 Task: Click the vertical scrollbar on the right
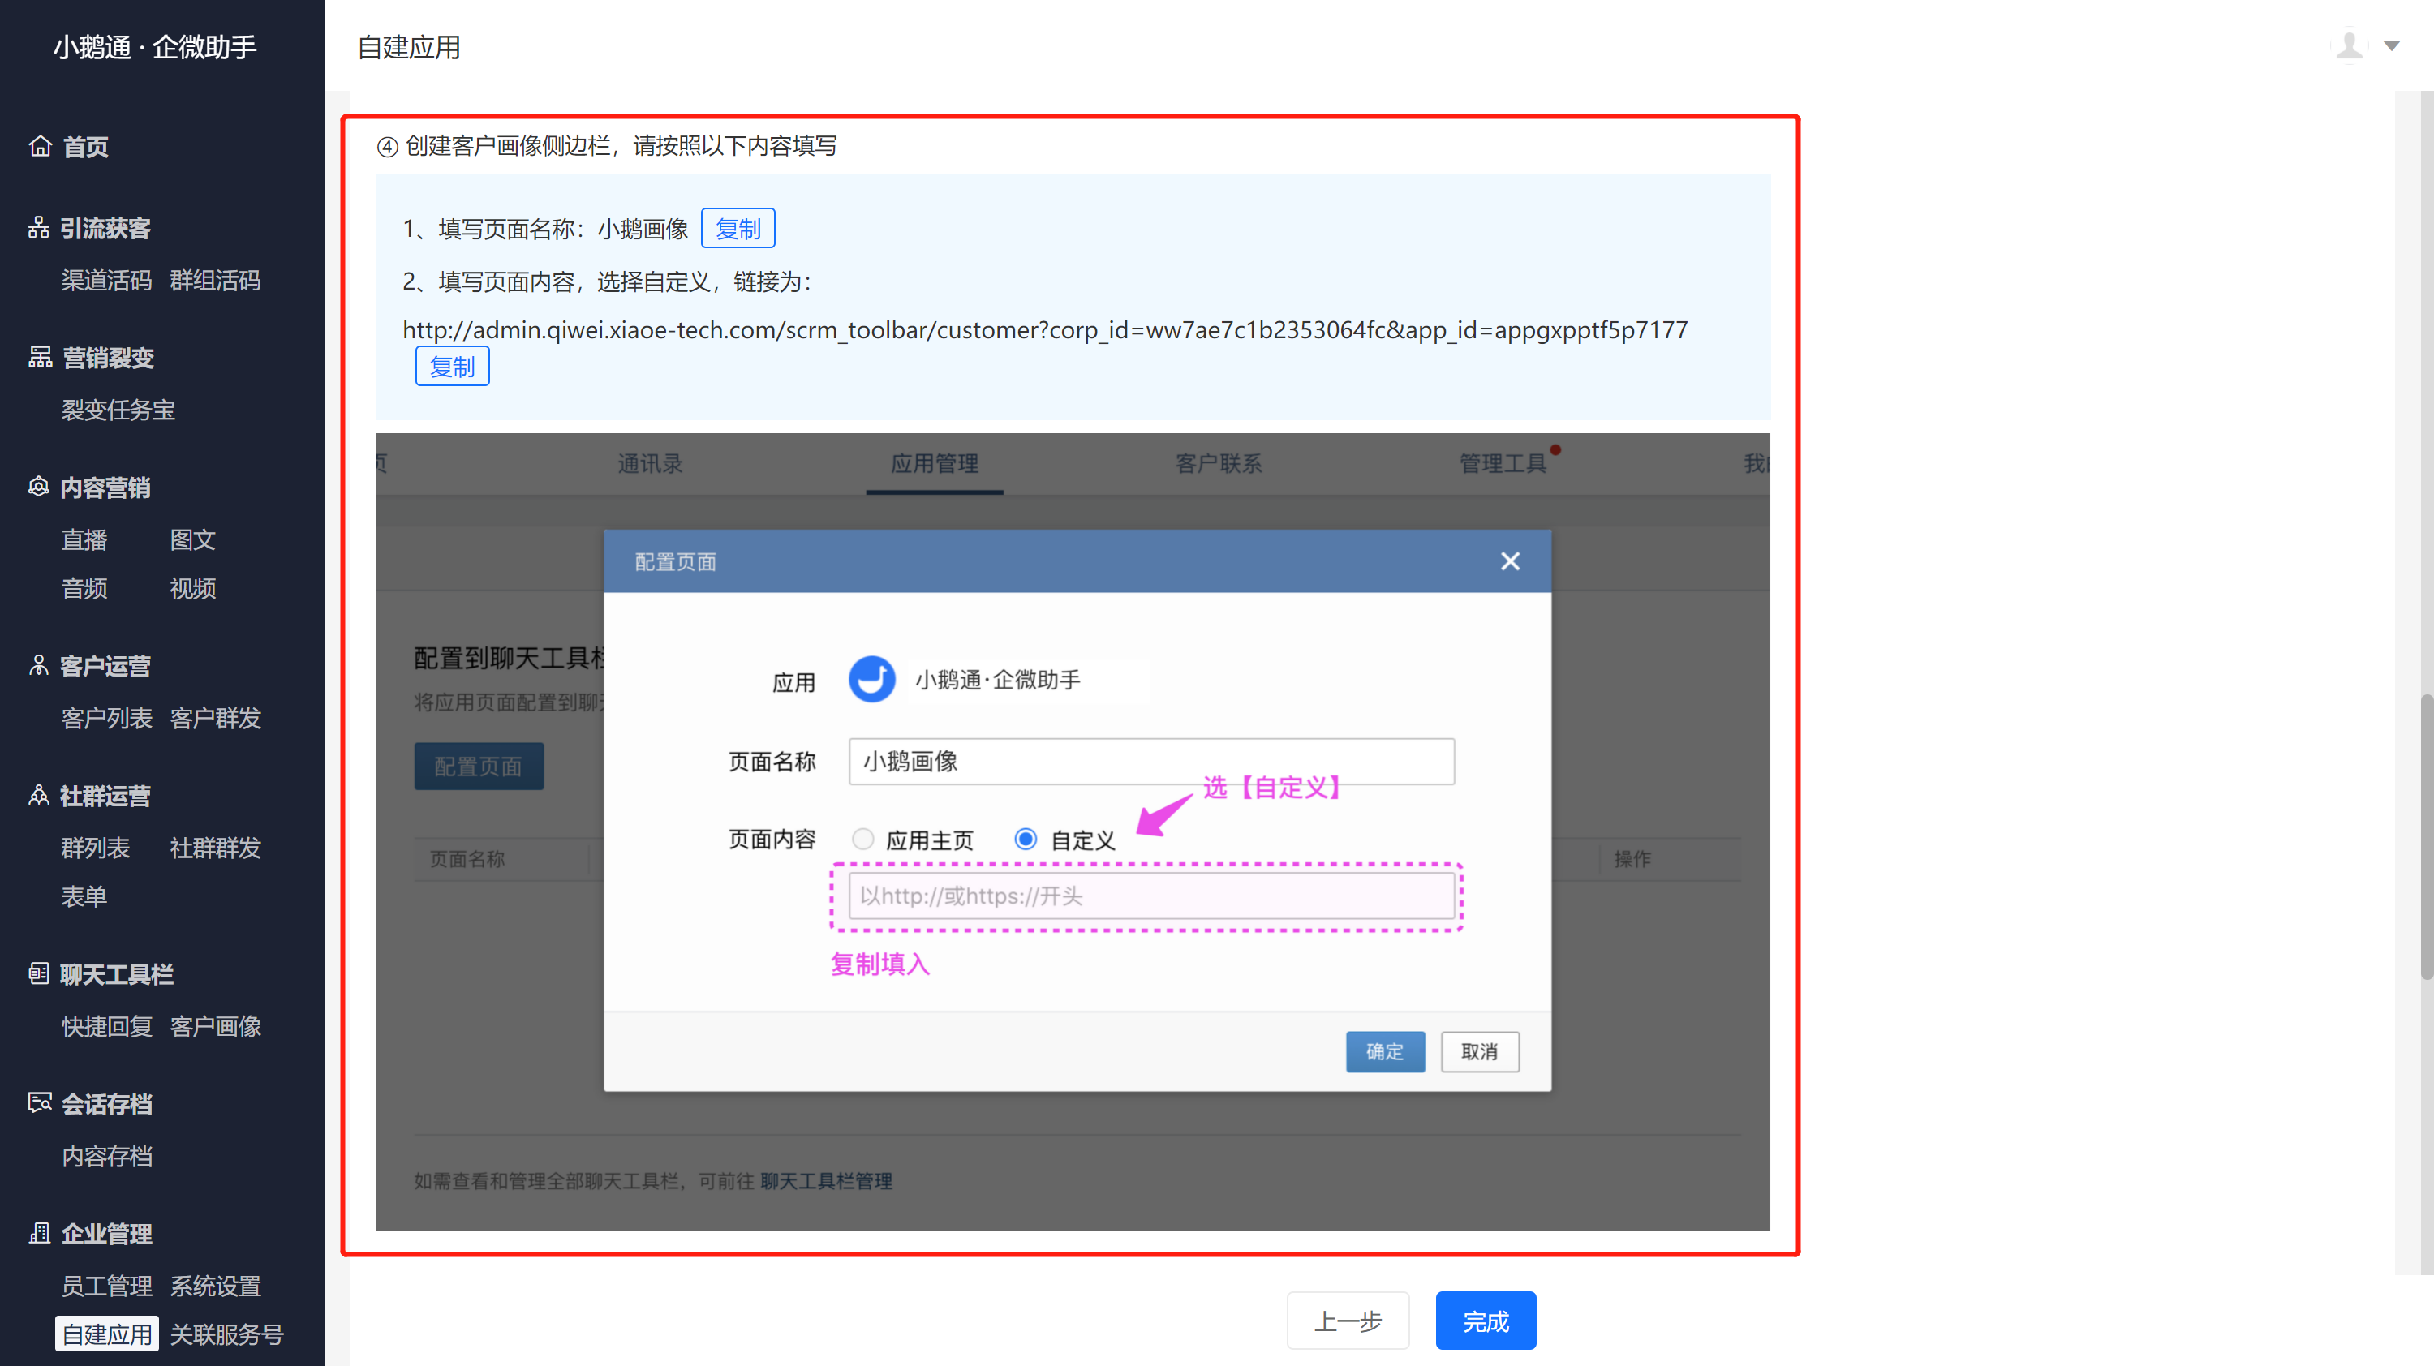[x=2426, y=837]
